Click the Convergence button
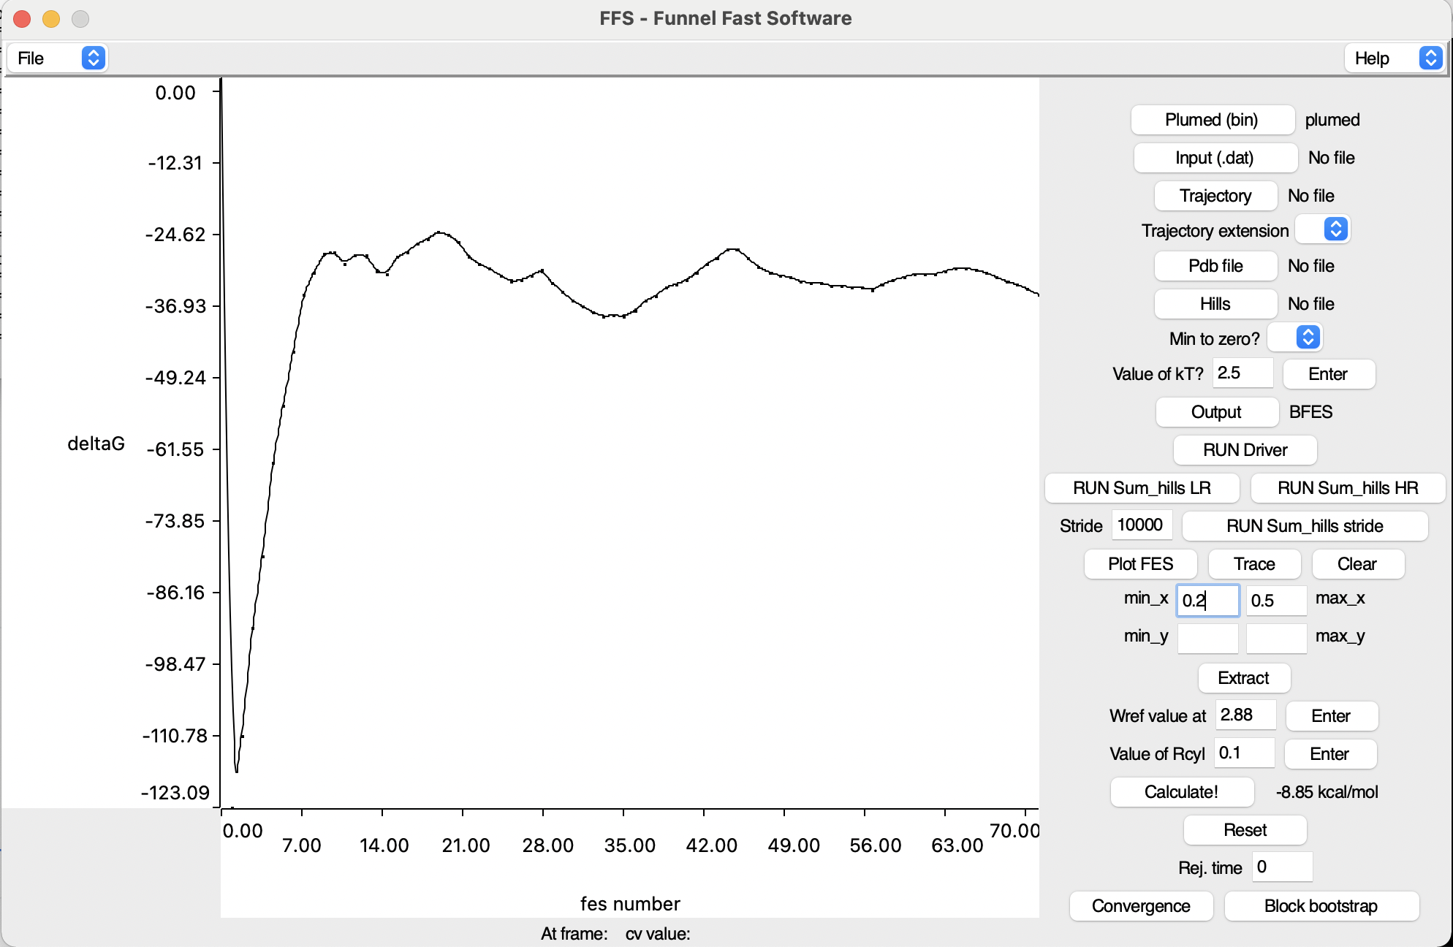 pyautogui.click(x=1140, y=906)
